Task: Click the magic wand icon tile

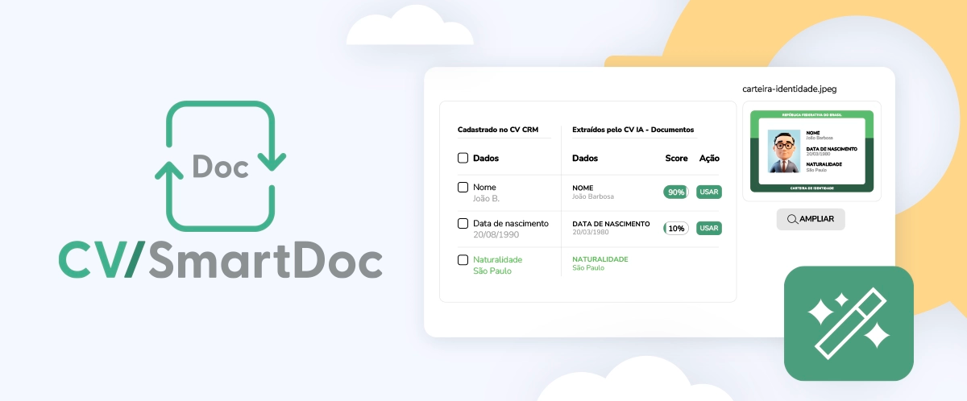Action: [849, 323]
